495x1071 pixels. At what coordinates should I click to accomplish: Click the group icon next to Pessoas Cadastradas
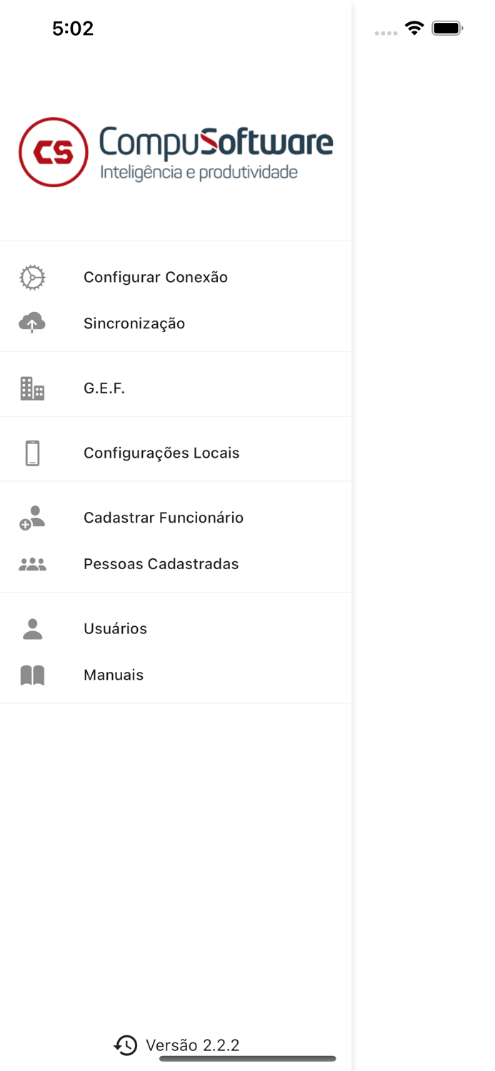32,563
